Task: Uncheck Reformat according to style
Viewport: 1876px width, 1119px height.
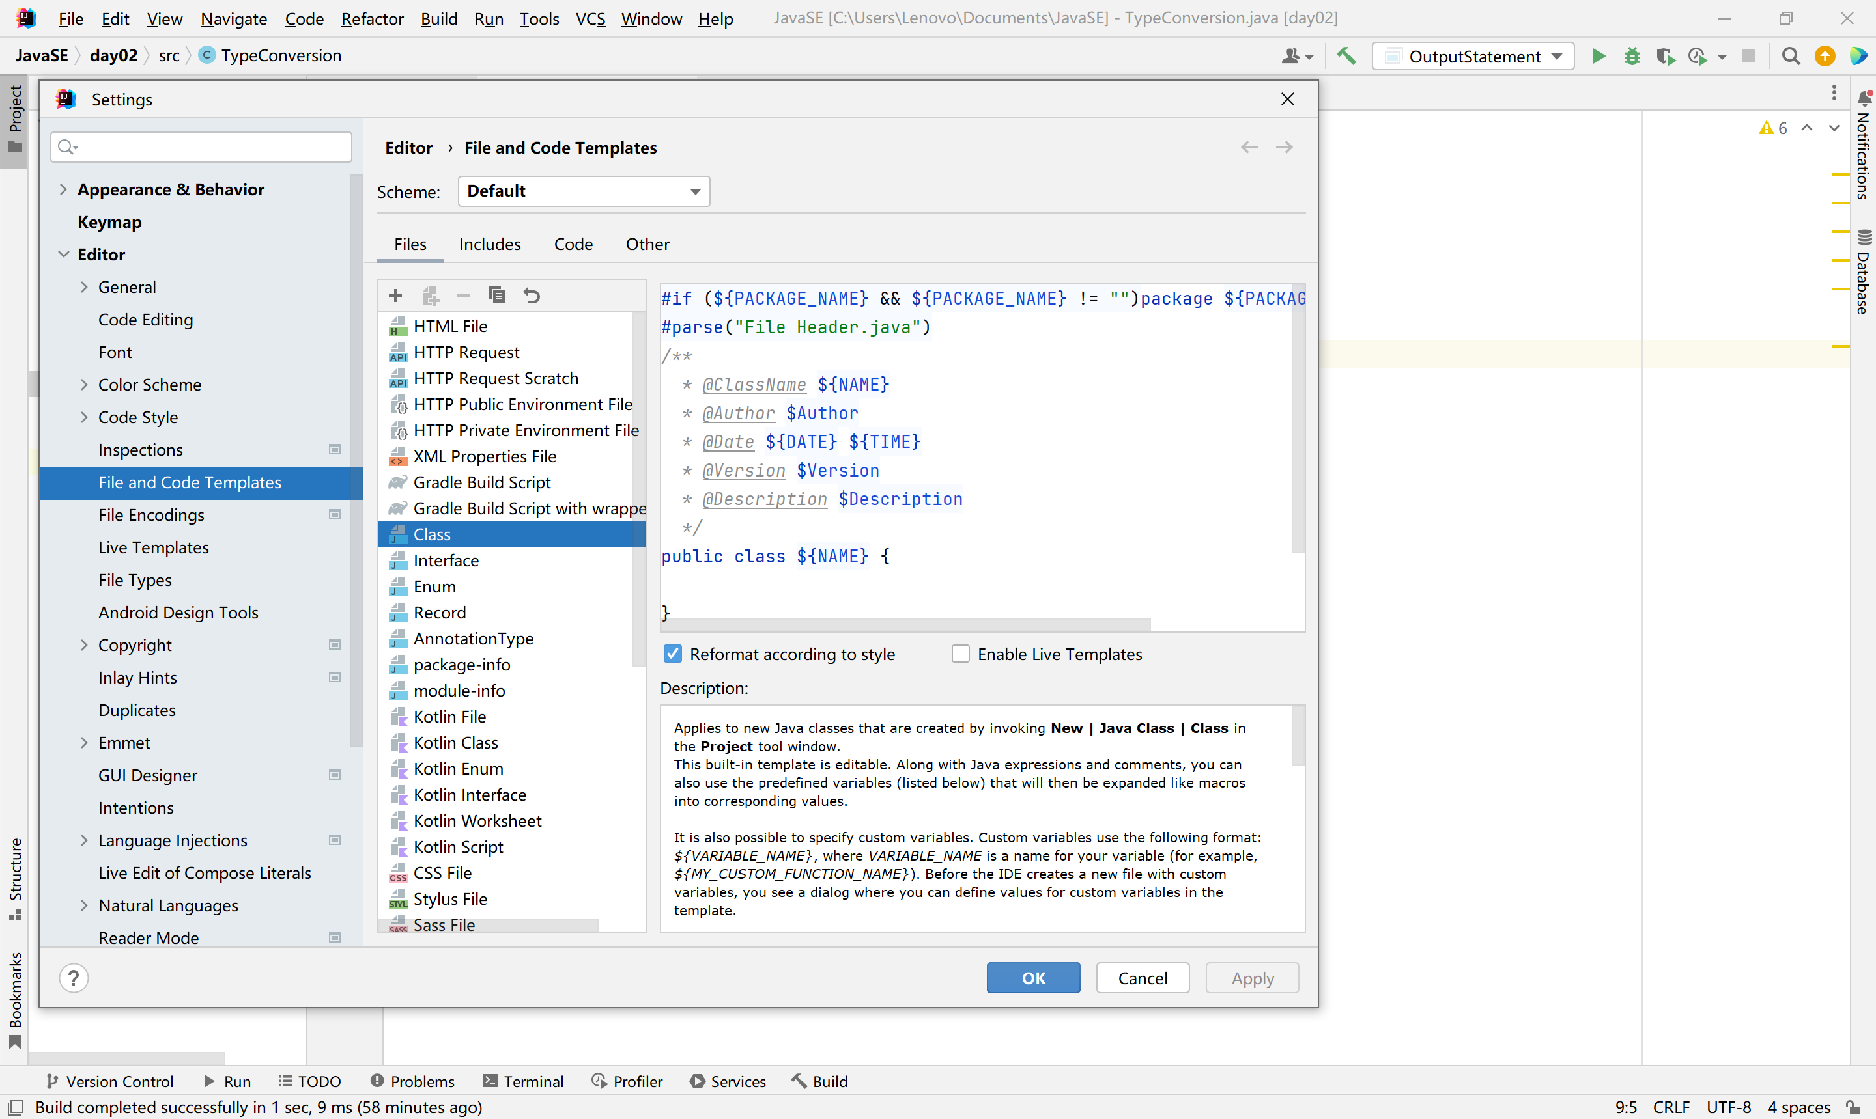Action: click(672, 654)
